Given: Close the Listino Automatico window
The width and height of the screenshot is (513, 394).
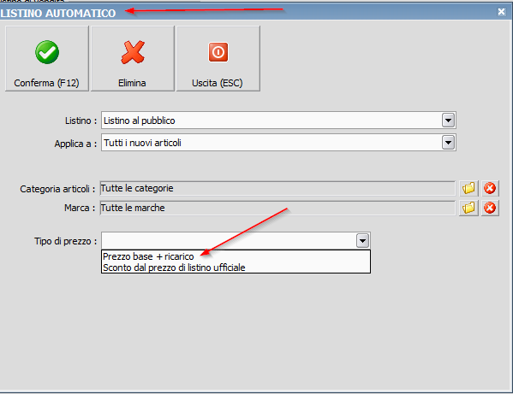Looking at the screenshot, I should click(501, 12).
